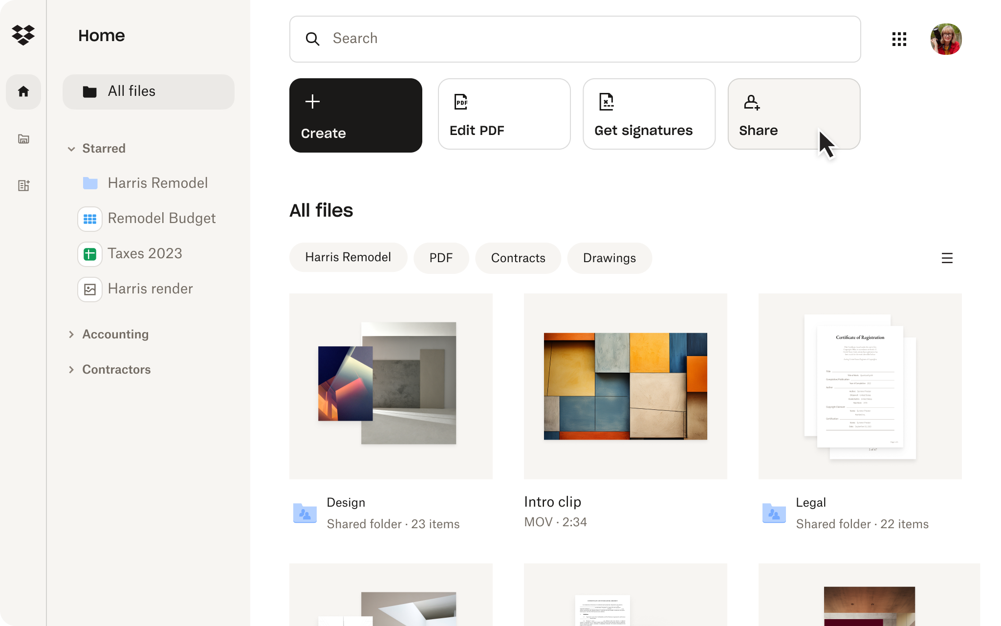Open the apps grid icon near the avatar
The image size is (1001, 626).
(899, 39)
